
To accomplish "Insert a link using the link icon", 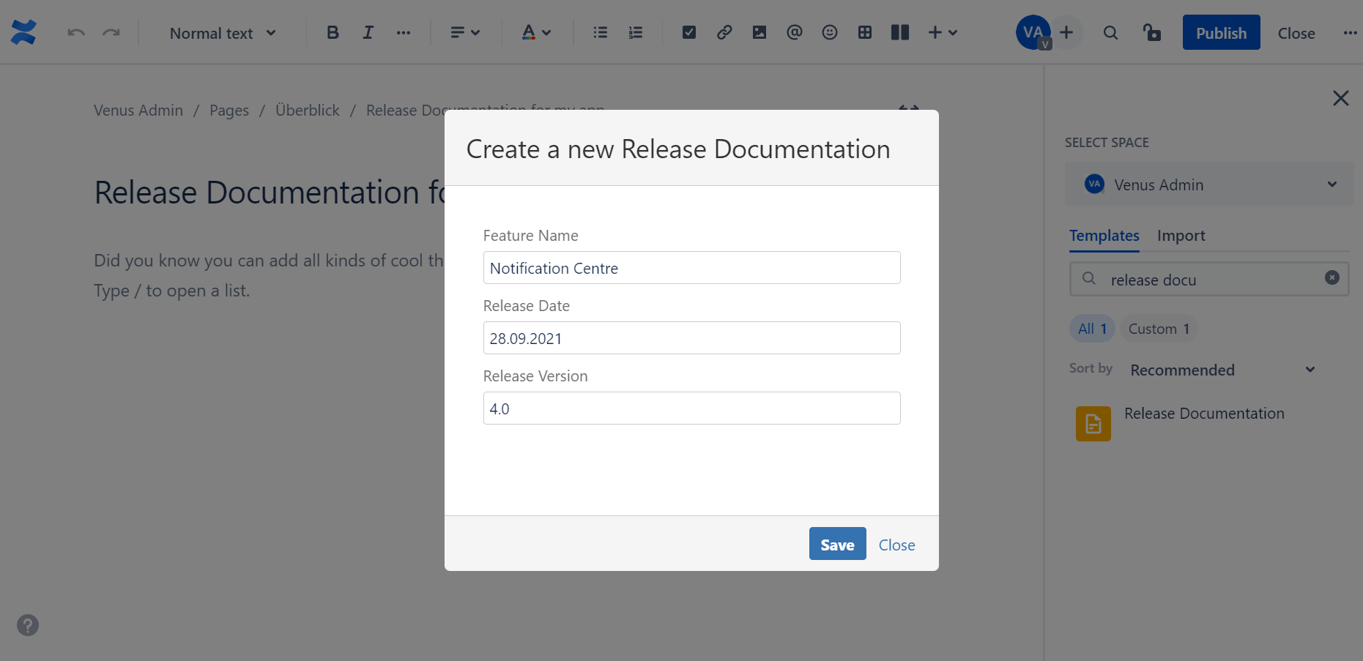I will [x=724, y=32].
